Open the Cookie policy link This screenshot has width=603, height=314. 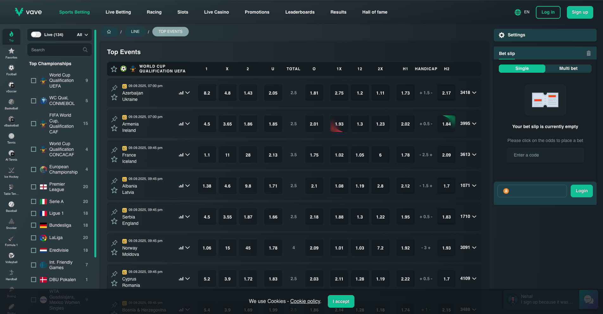click(x=305, y=301)
